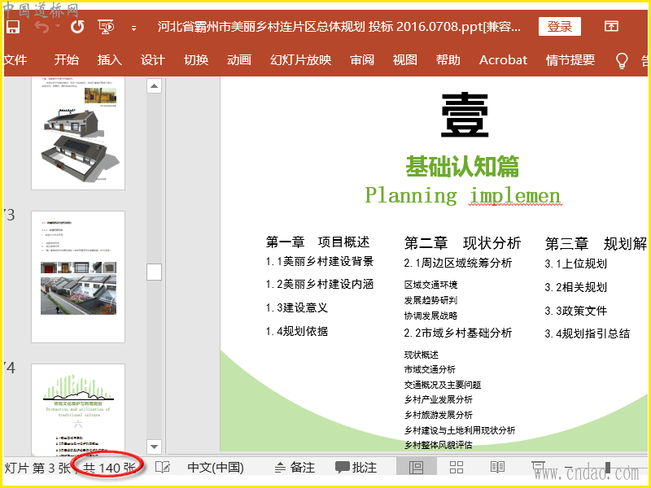
Task: Switch to the 开始 ribbon tab
Action: [67, 60]
